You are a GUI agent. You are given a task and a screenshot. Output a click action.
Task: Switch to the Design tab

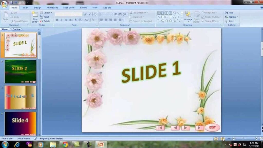coord(37,7)
